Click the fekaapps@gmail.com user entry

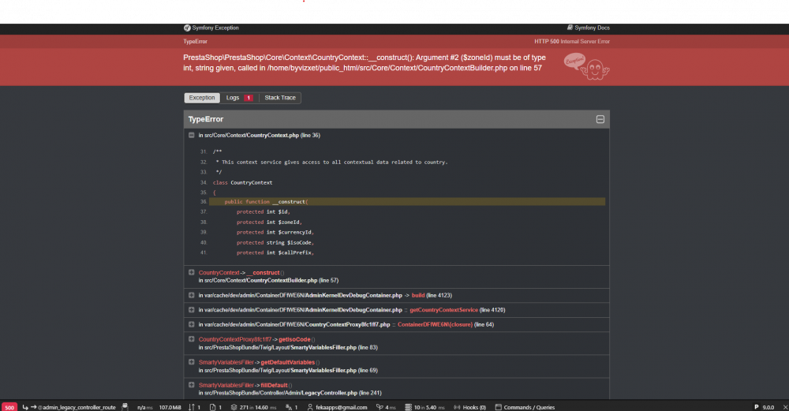coord(341,407)
